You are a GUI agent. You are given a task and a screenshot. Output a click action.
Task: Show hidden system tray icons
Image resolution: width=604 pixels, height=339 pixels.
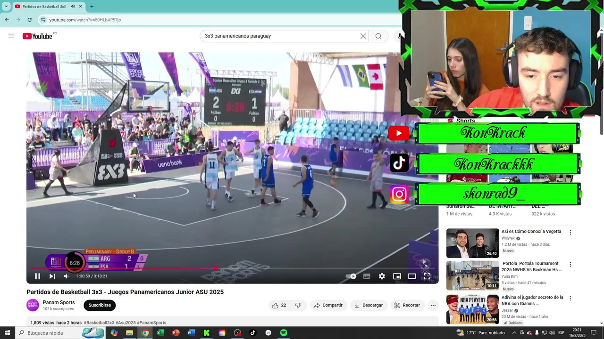click(514, 333)
